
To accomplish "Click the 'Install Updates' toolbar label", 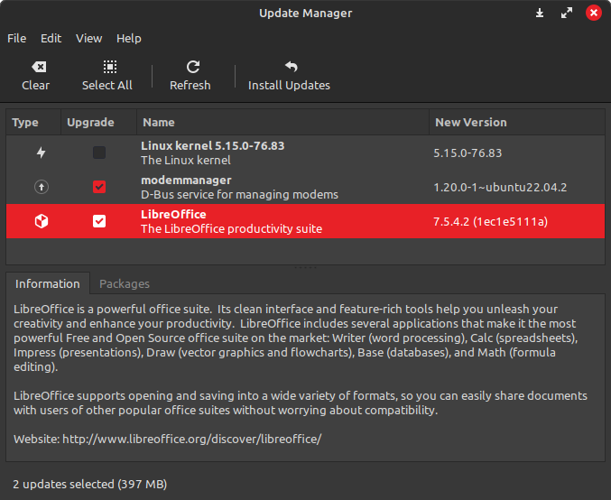I will (x=289, y=86).
